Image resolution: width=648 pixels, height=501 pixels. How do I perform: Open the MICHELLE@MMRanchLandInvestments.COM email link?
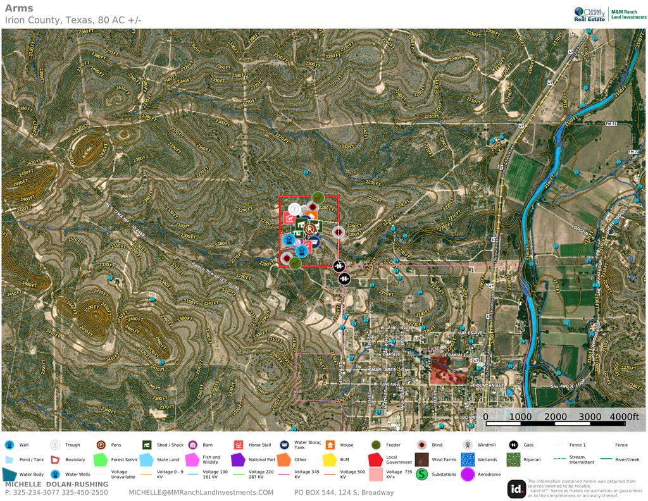point(201,492)
